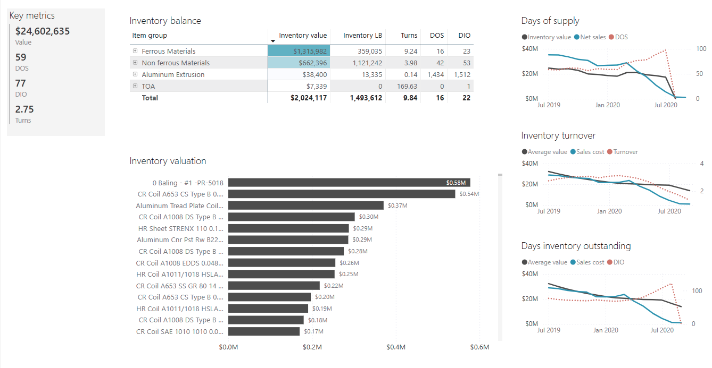Click the $24,602,635 Value key metric
712x368 pixels.
[x=43, y=31]
